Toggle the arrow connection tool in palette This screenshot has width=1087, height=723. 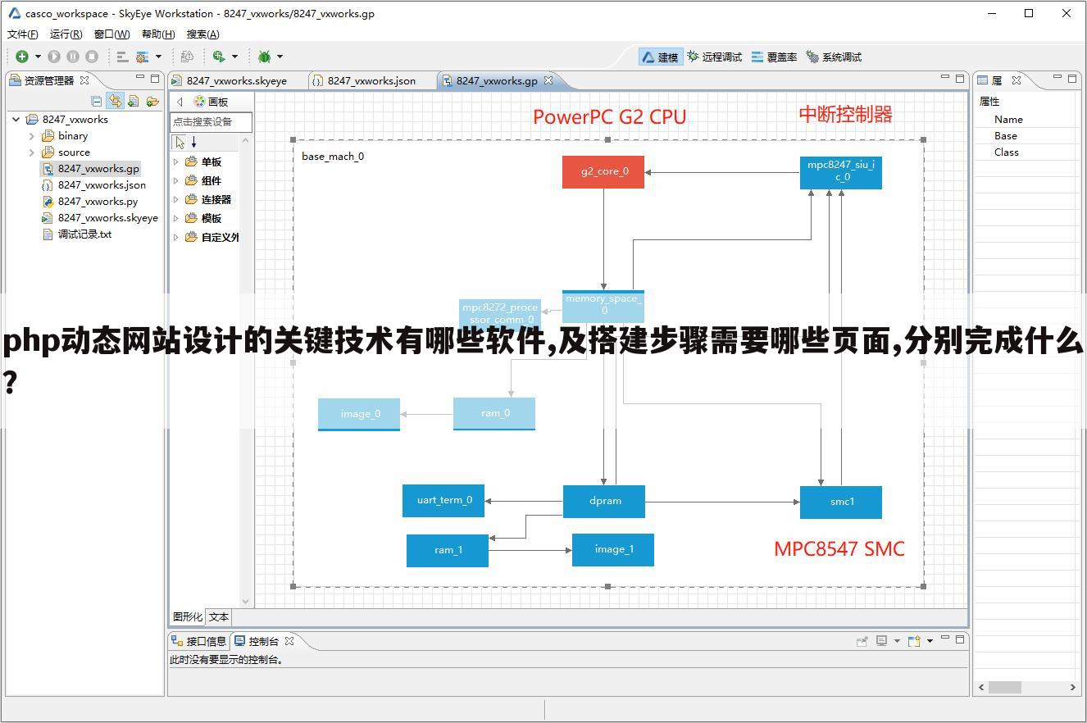[x=195, y=141]
